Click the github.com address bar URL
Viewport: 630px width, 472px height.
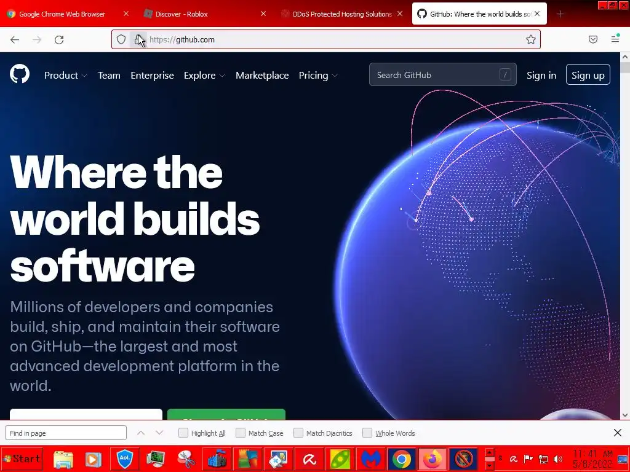point(182,39)
